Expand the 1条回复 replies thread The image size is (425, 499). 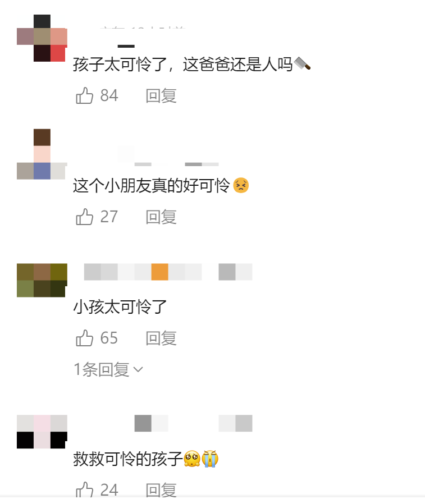coord(108,369)
